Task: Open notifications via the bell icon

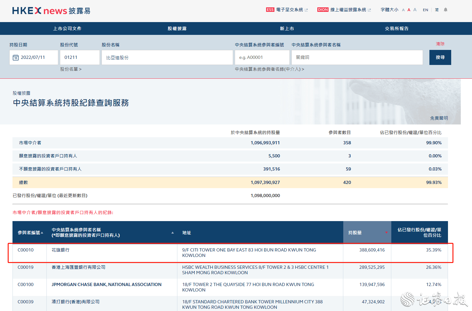Action: (445, 10)
